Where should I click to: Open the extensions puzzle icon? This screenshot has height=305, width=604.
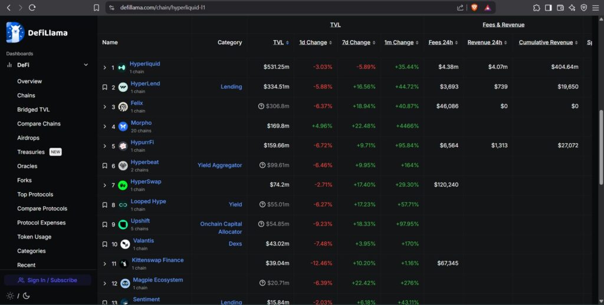click(536, 8)
